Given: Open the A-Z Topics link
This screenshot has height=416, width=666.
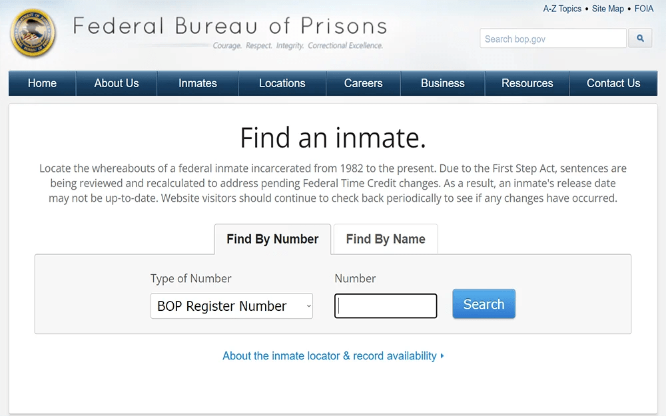Looking at the screenshot, I should [x=562, y=9].
